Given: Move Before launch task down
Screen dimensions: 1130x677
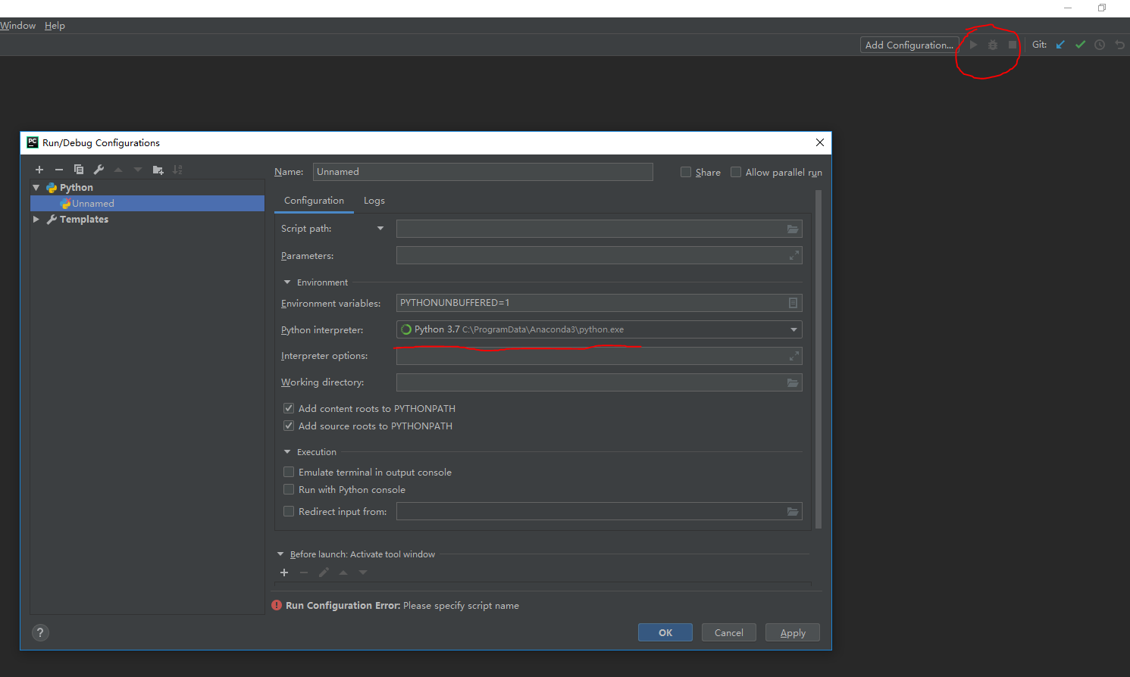Looking at the screenshot, I should [x=363, y=572].
